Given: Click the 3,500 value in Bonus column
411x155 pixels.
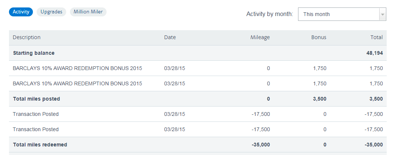Looking at the screenshot, I should (320, 99).
